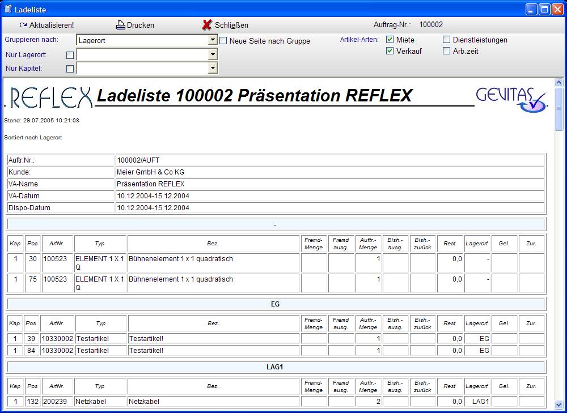Uncheck the Miete checkbox
This screenshot has width=567, height=413.
point(390,40)
